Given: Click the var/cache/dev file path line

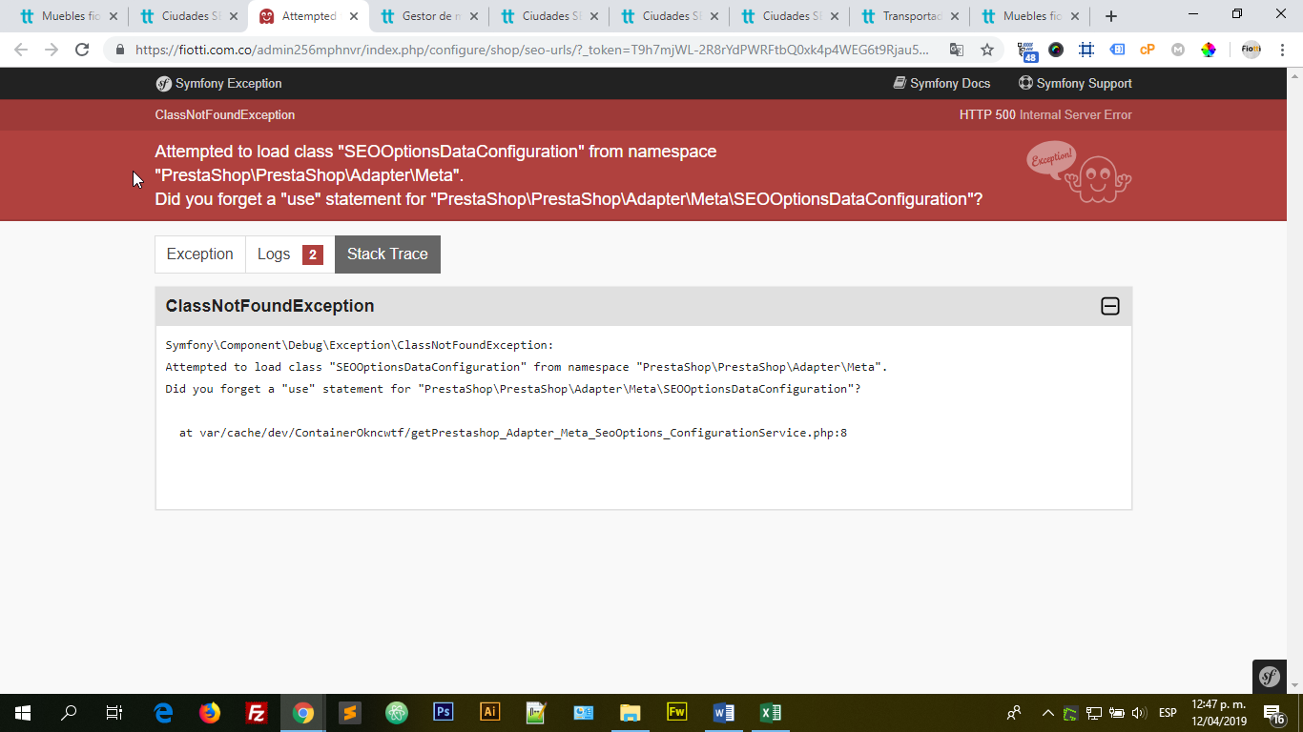Looking at the screenshot, I should click(x=513, y=433).
